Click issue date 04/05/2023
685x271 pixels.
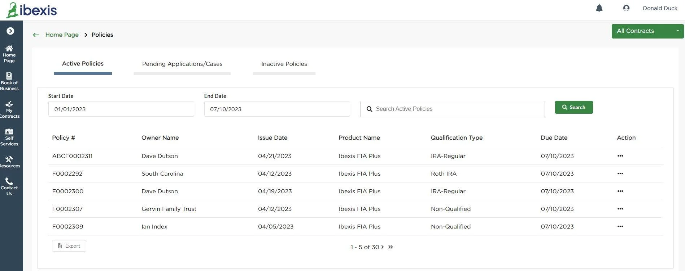tap(275, 226)
